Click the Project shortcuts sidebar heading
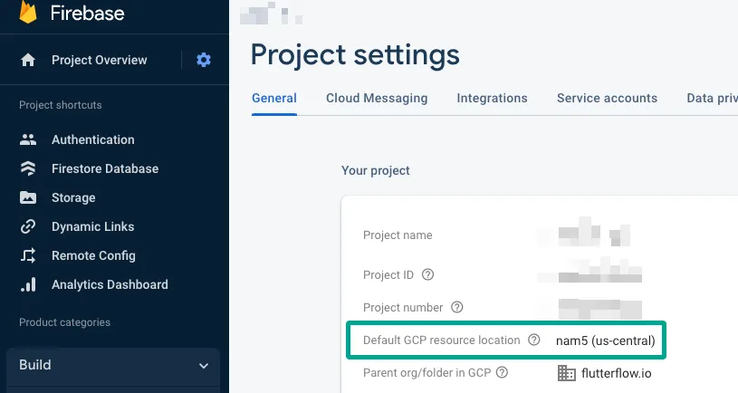738x393 pixels. pyautogui.click(x=61, y=105)
